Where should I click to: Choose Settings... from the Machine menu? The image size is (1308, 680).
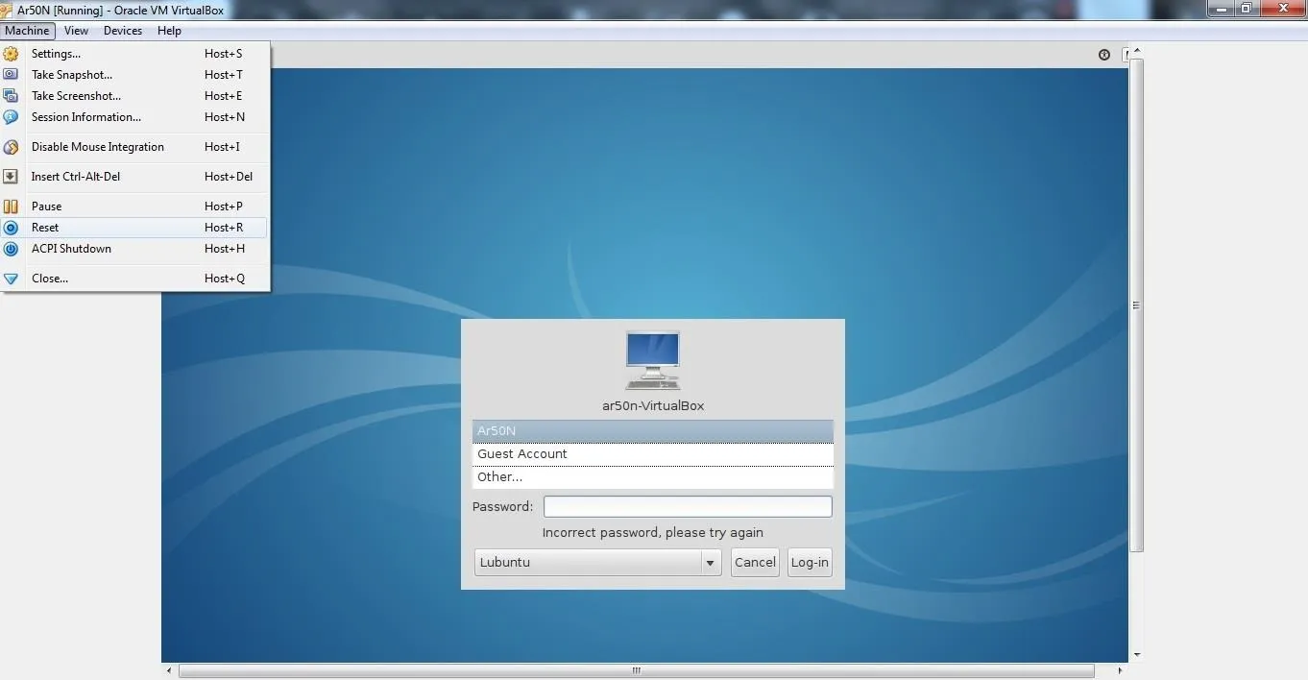(134, 54)
